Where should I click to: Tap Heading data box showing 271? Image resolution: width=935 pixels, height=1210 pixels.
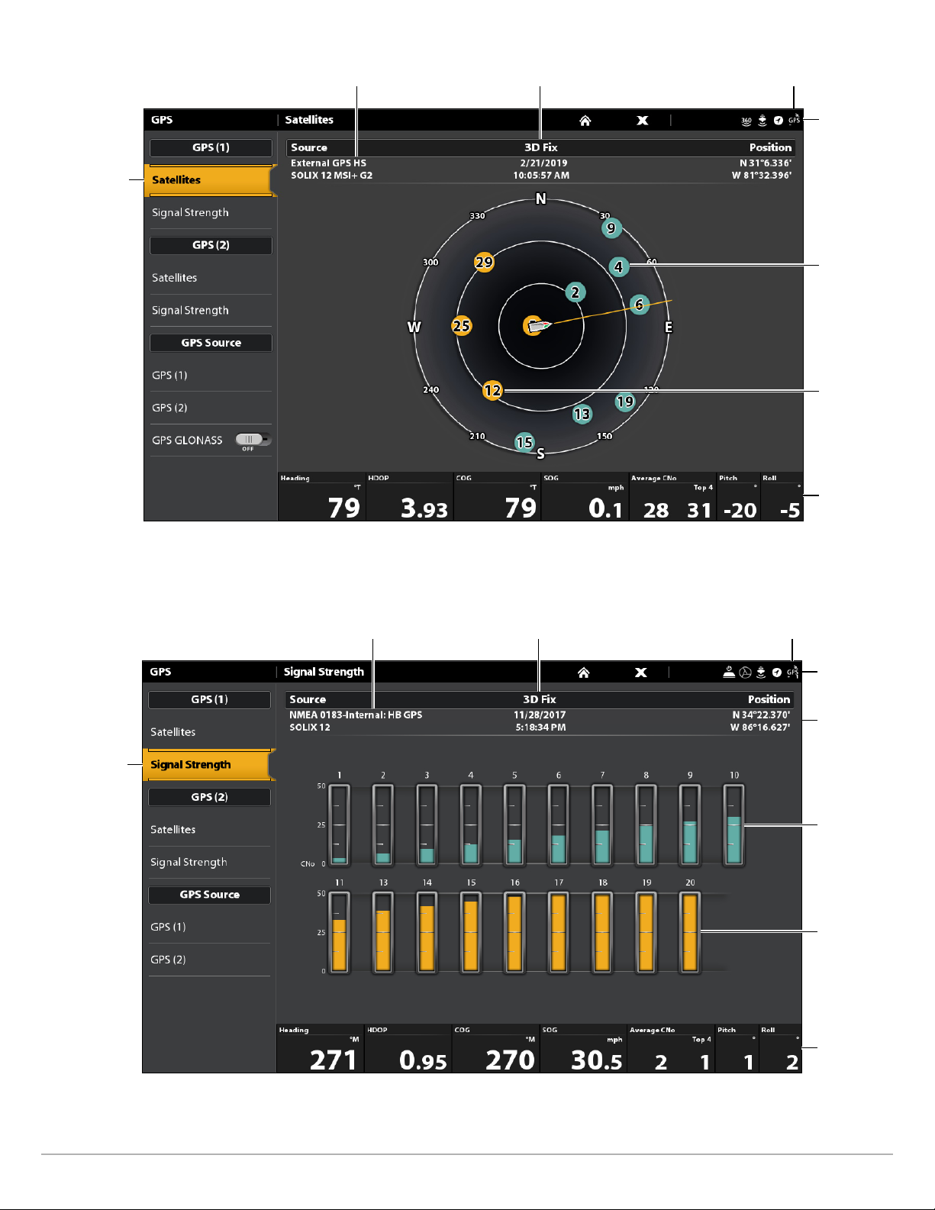point(320,1050)
